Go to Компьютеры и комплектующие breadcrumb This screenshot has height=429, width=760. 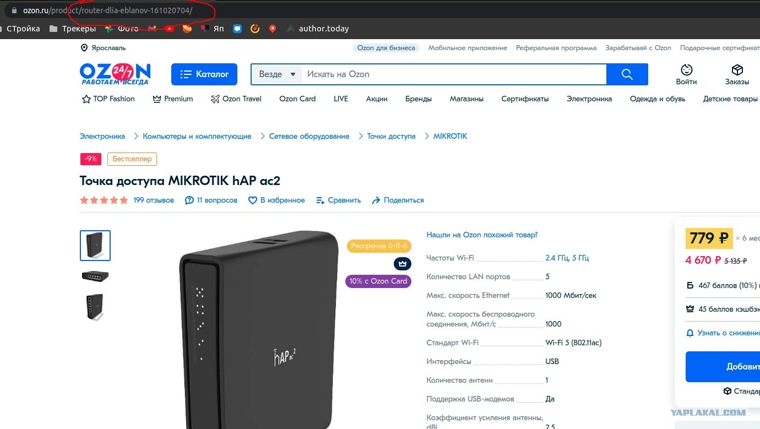point(197,136)
